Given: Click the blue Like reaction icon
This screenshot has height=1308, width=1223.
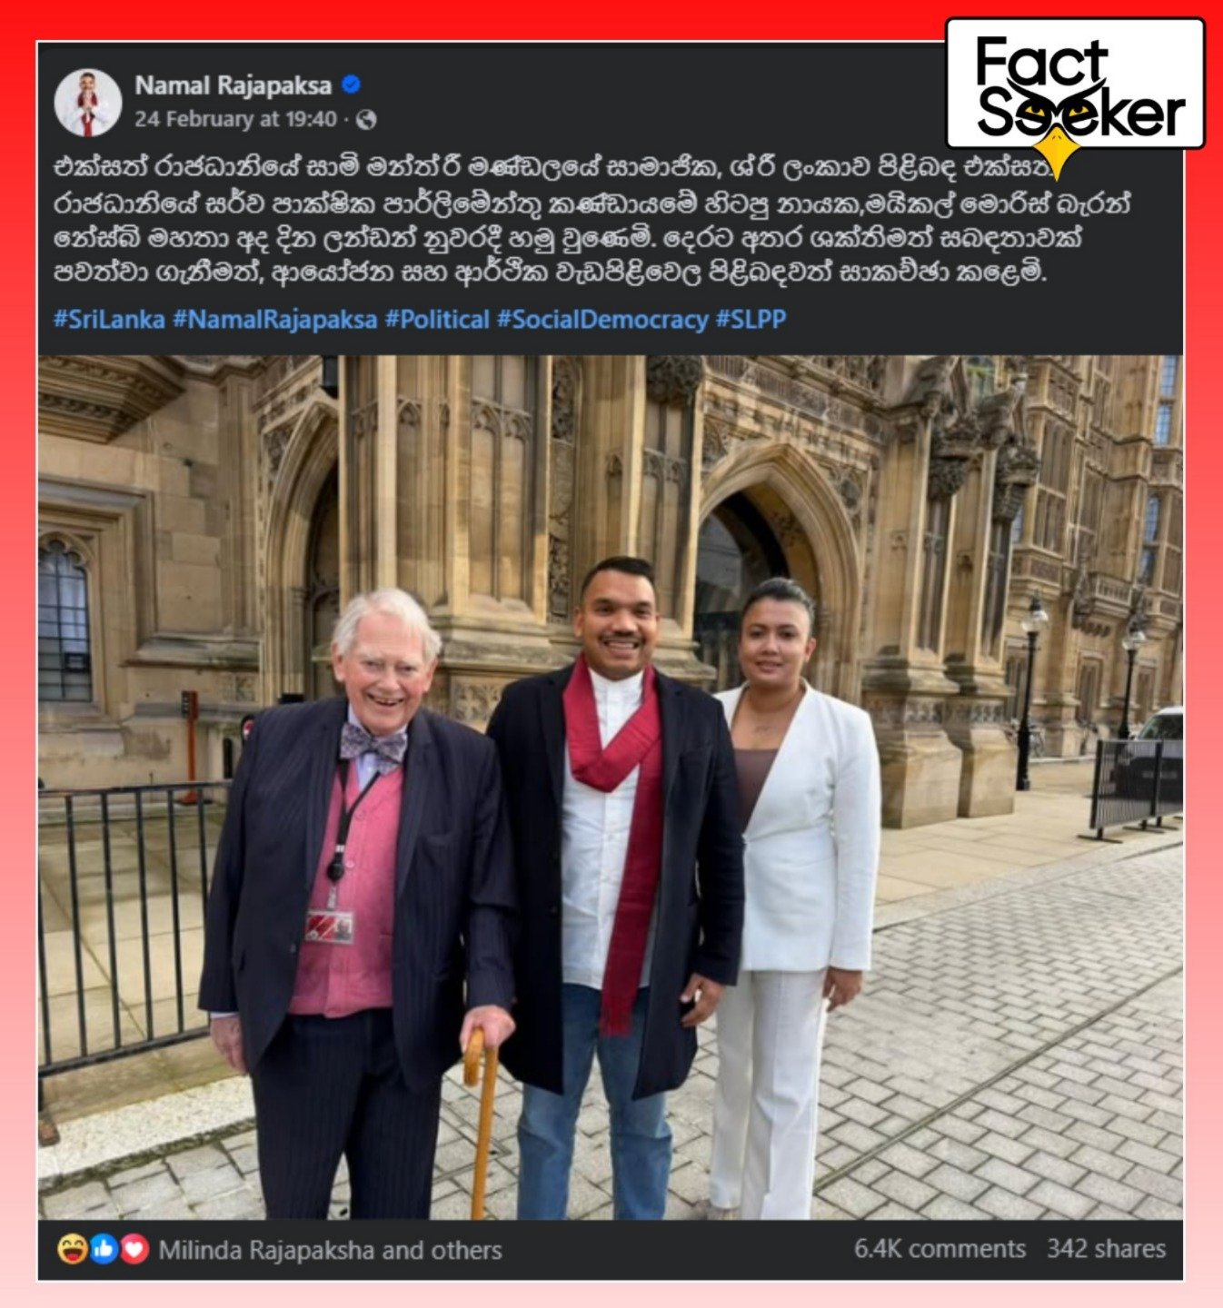Looking at the screenshot, I should 103,1250.
